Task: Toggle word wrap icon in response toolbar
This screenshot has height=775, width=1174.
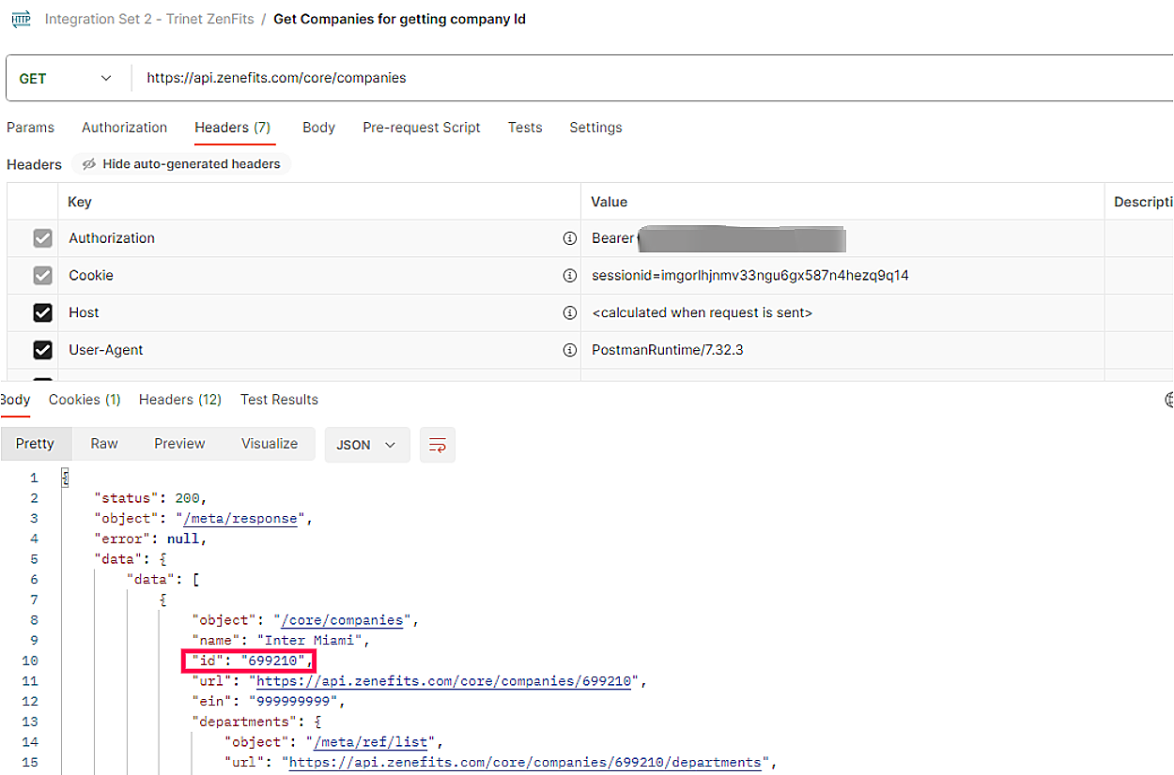Action: point(438,445)
